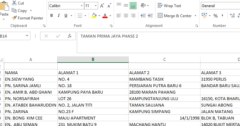Toggle highlighted Bottom Align icon
The image size is (240, 126).
[x=133, y=6]
